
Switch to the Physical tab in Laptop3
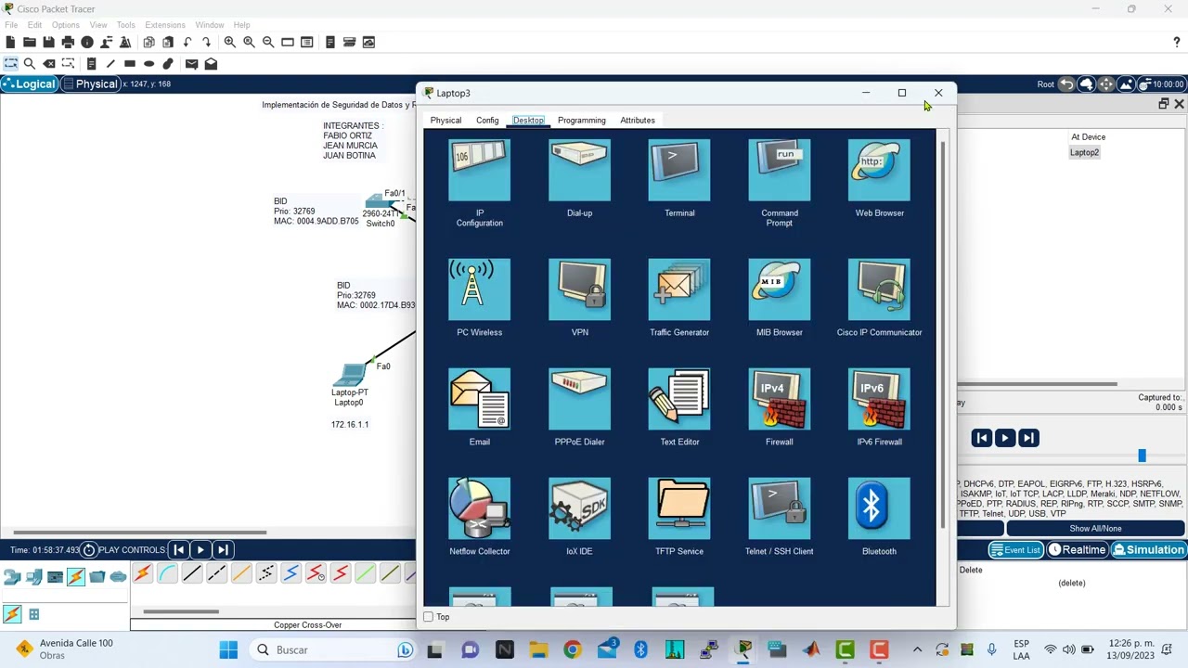click(445, 121)
